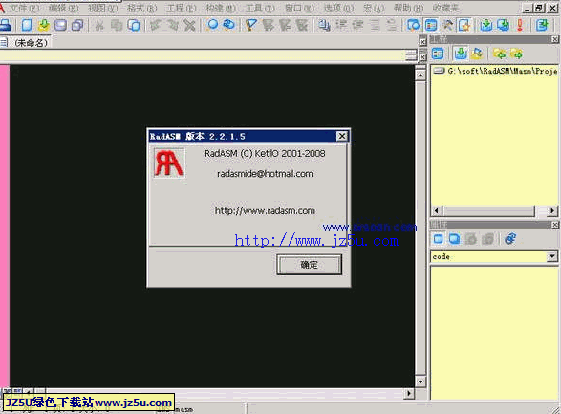Click the Comment block toolbar icon
The width and height of the screenshot is (561, 414).
(375, 25)
